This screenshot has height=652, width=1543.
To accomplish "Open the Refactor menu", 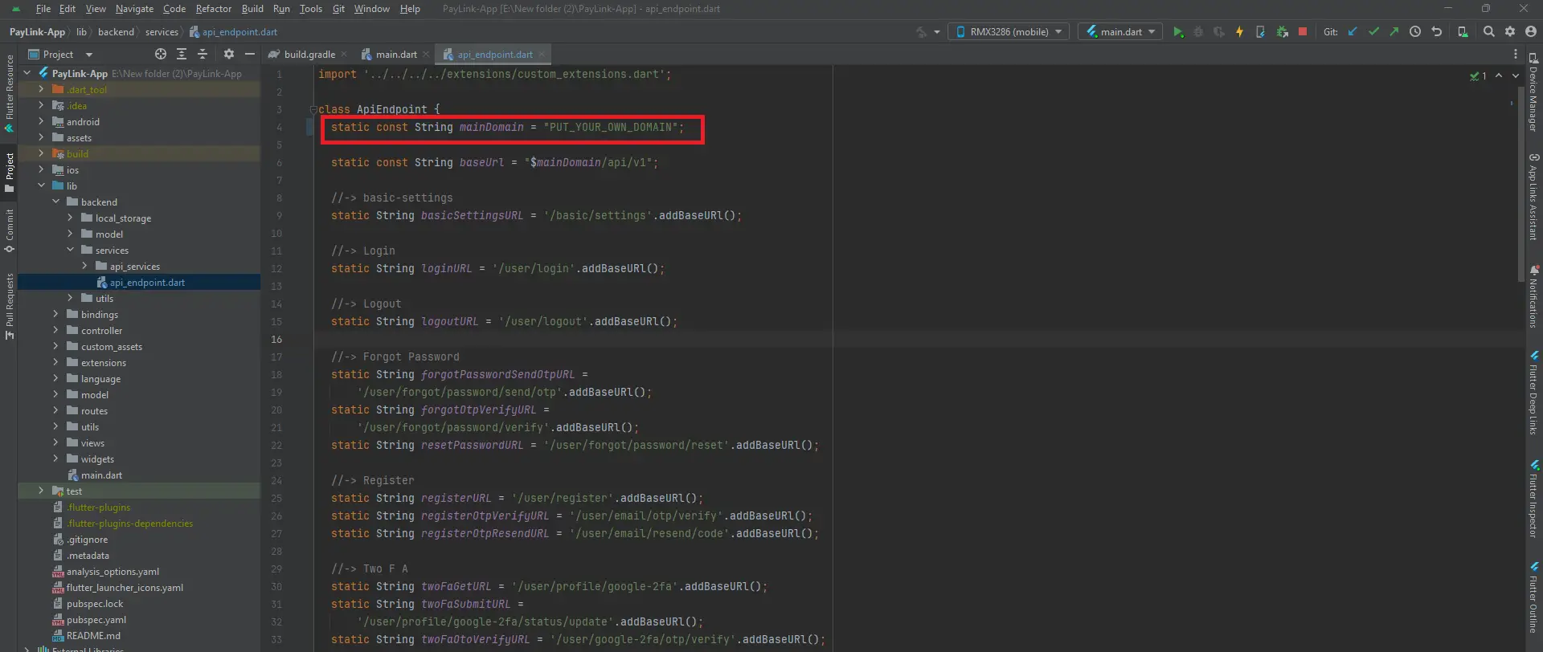I will click(214, 9).
